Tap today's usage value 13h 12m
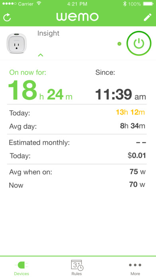This screenshot has height=277, width=156. pyautogui.click(x=131, y=112)
